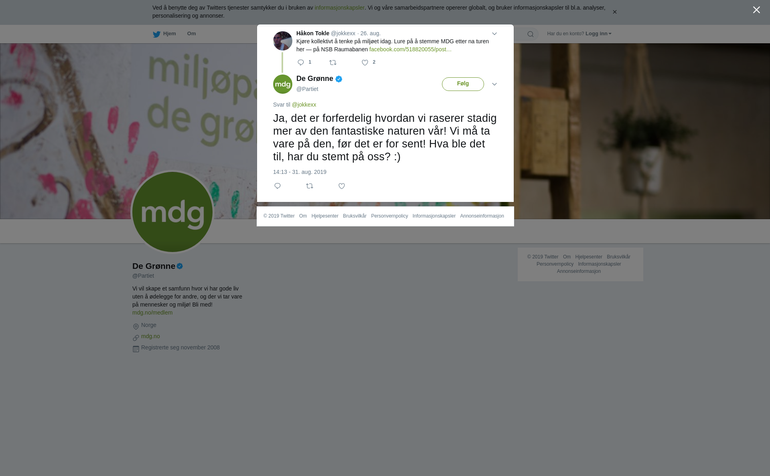Dismiss the cookie notice banner
The width and height of the screenshot is (770, 476).
click(614, 12)
